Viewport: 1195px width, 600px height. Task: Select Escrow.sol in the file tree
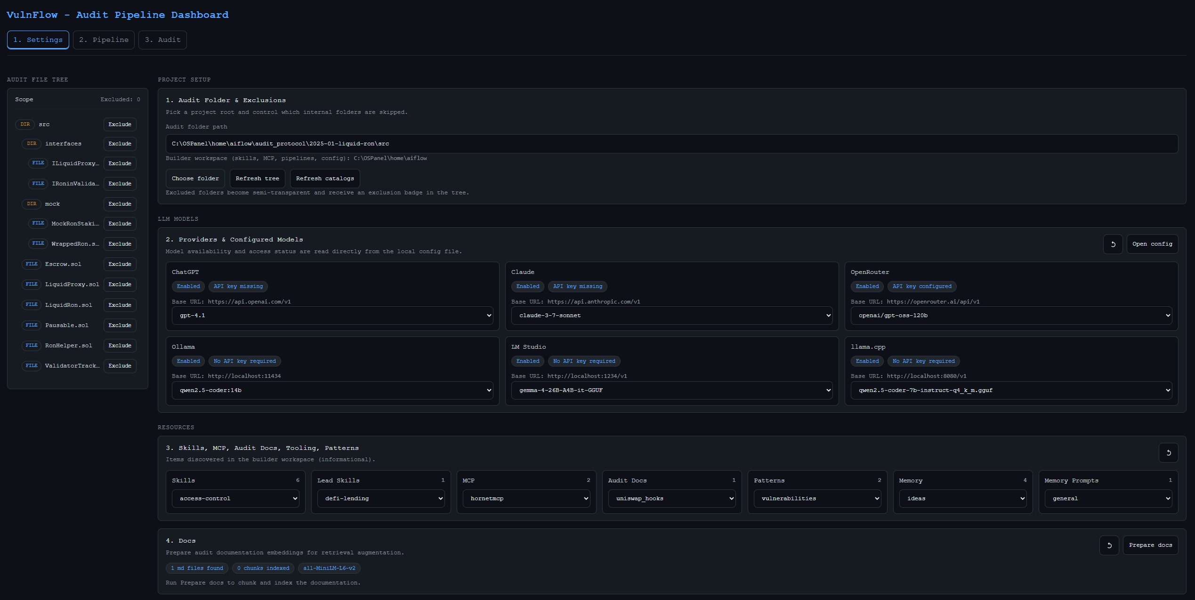[63, 264]
